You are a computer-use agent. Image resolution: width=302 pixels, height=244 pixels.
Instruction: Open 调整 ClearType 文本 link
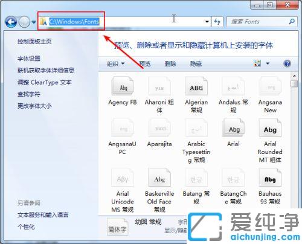45,82
